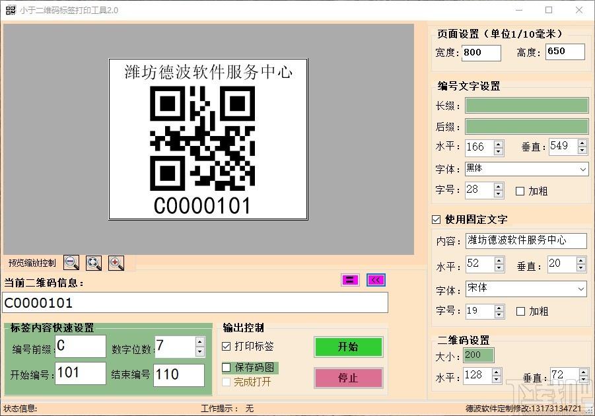Decrease 数字位数 value 7
This screenshot has height=416, width=595.
[x=200, y=351]
